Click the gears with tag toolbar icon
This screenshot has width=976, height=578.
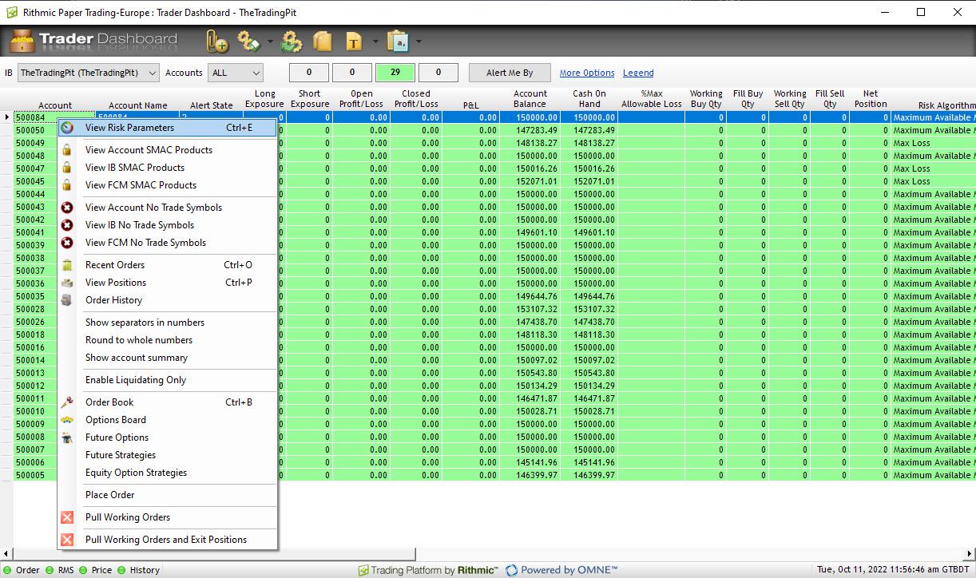[249, 41]
